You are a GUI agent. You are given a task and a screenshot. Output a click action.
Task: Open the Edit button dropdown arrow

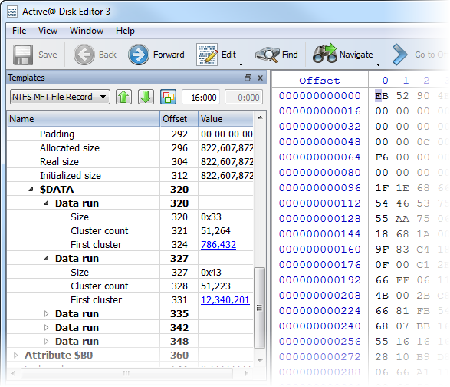(x=241, y=64)
